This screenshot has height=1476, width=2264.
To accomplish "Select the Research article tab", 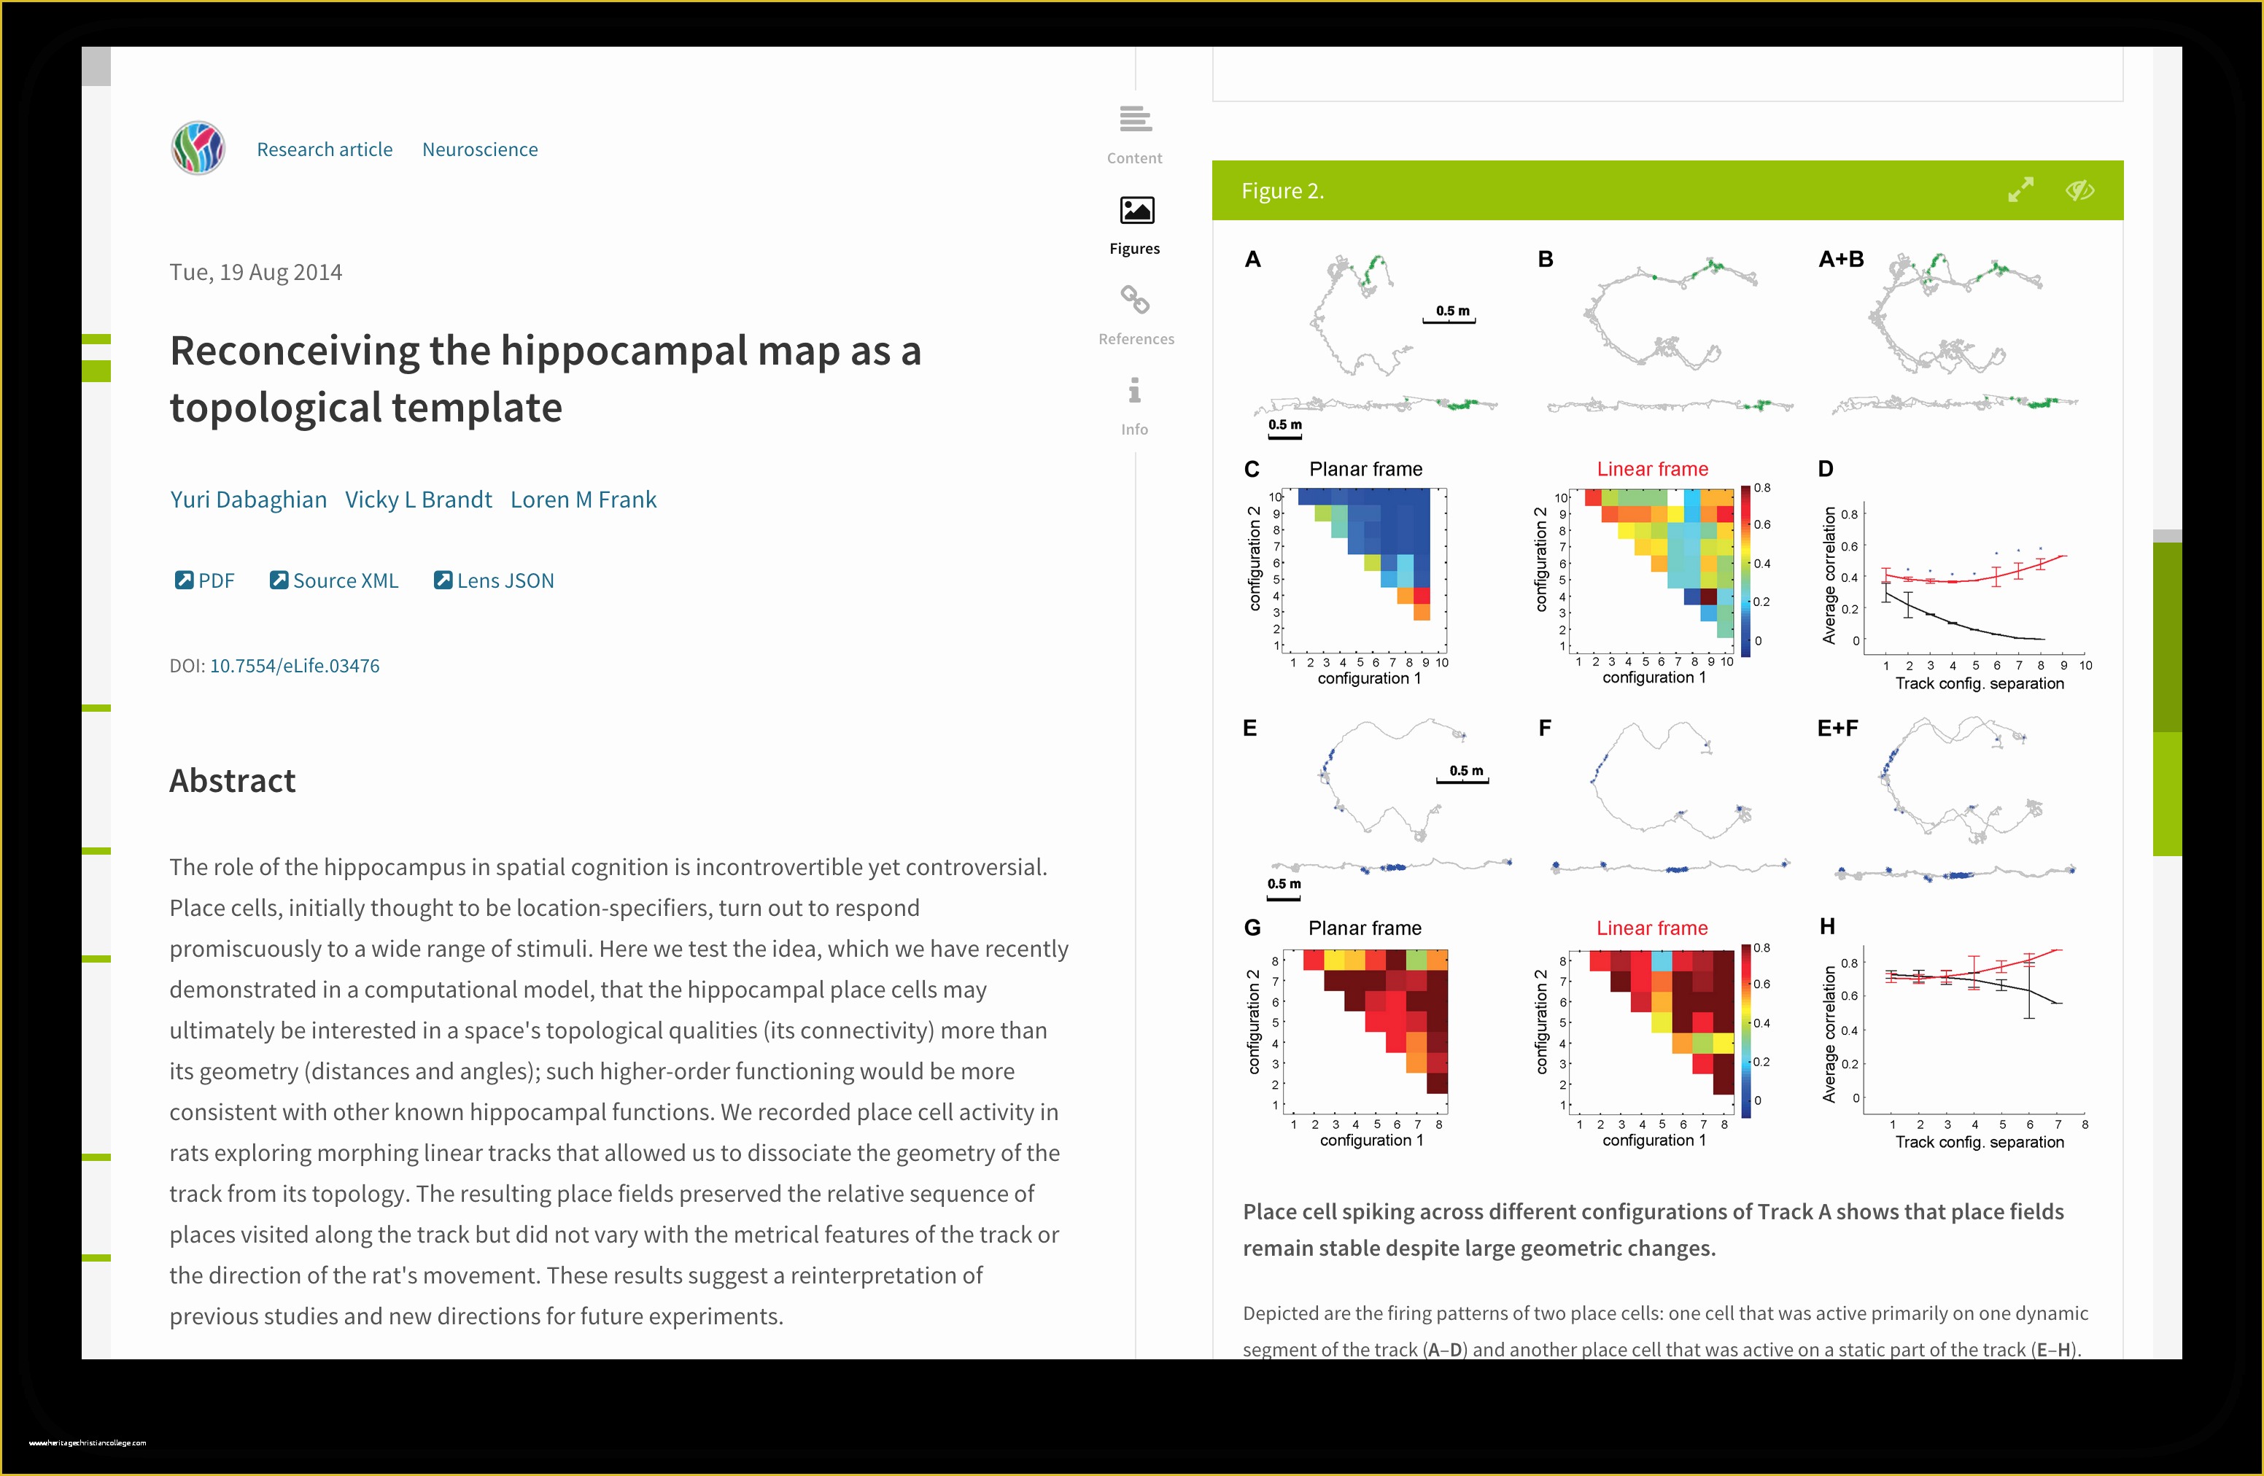I will (325, 149).
